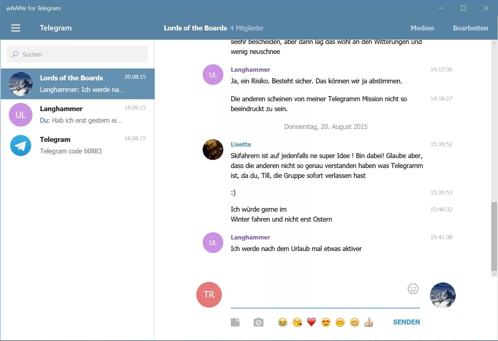Click the TR user avatar

[209, 295]
